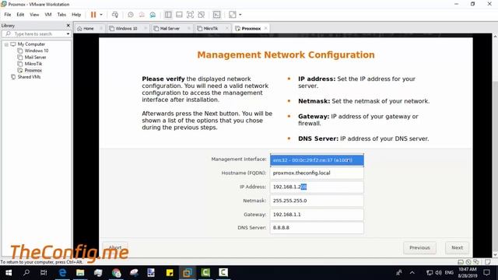
Task: Click the Previous button in installer
Action: tap(419, 247)
